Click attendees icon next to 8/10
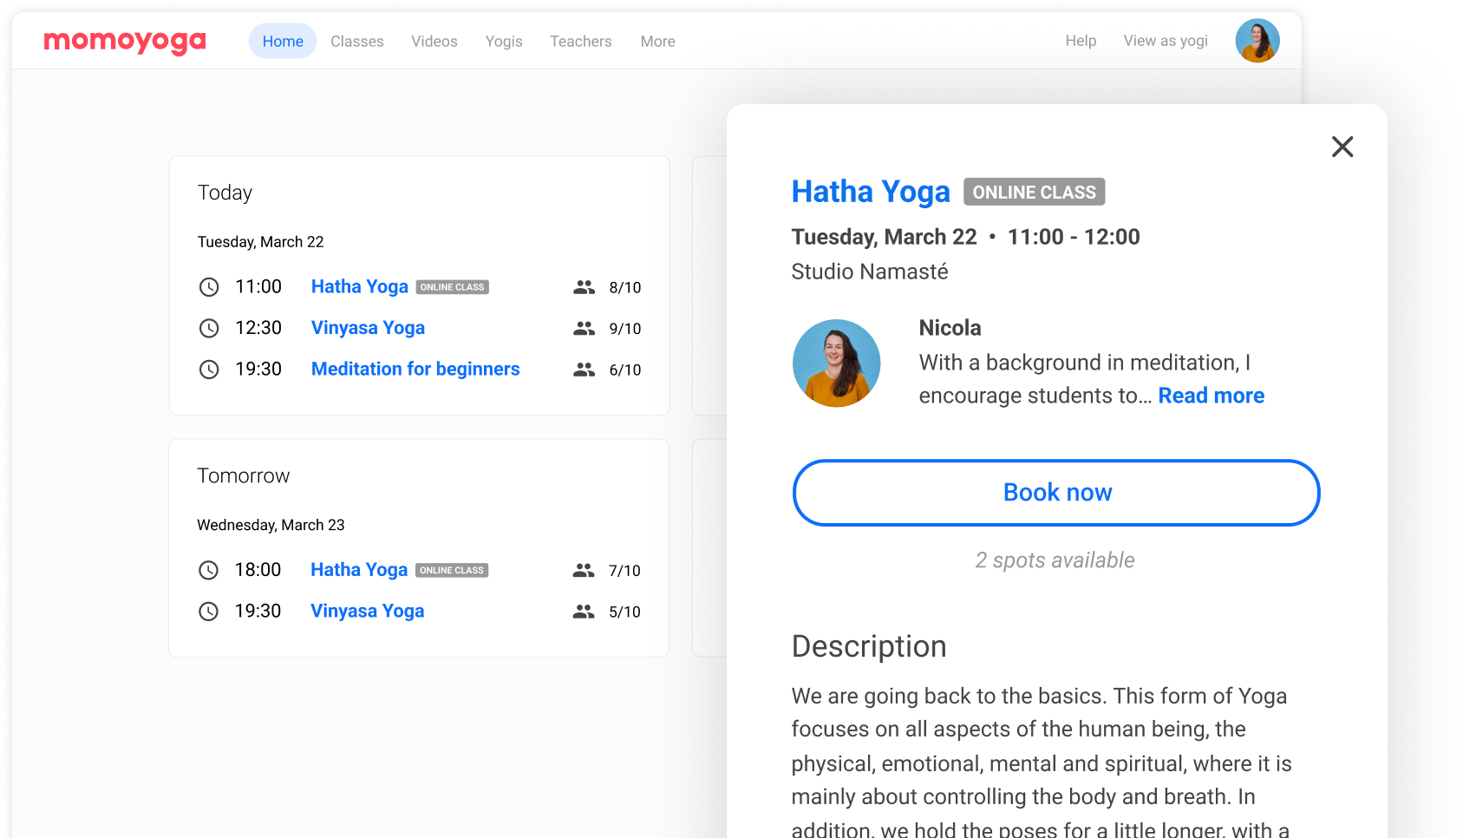Viewport: 1476px width, 838px height. click(x=584, y=287)
